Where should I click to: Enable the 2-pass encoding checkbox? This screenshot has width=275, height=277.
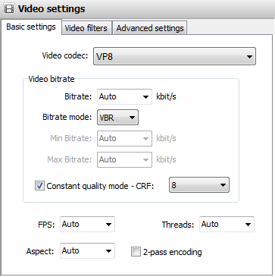coord(136,252)
